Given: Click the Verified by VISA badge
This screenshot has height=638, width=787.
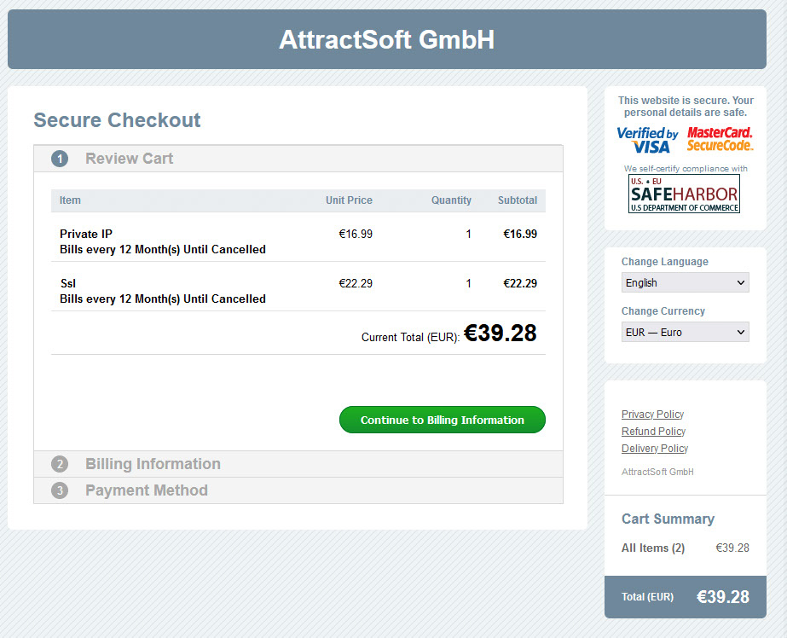Looking at the screenshot, I should coord(646,139).
